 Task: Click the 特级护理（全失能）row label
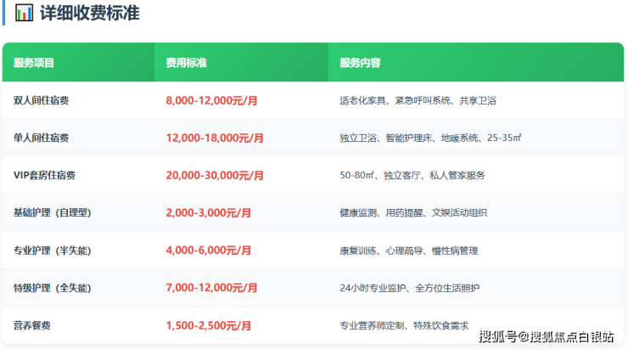55,288
